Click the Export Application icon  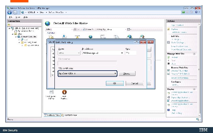tap(169, 97)
